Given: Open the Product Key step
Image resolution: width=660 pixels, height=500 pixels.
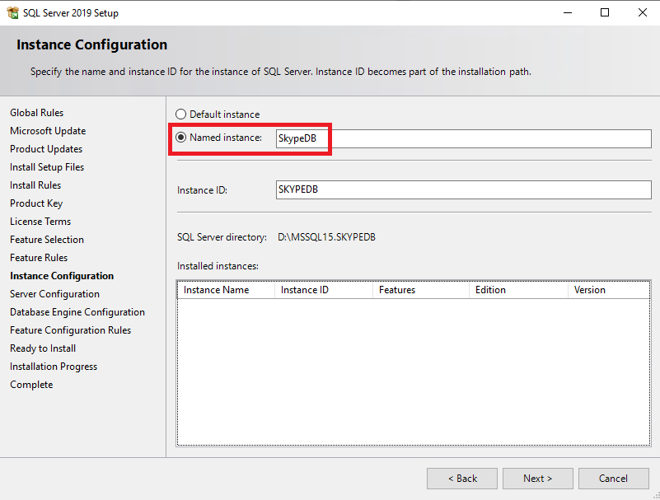Looking at the screenshot, I should 36,203.
